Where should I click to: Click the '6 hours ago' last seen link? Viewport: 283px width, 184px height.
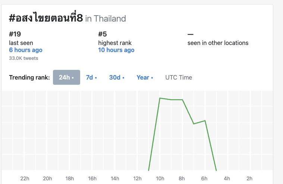(26, 50)
